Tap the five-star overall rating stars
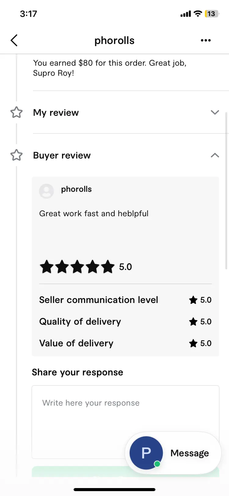Screen dimensions: 229x496 77,267
